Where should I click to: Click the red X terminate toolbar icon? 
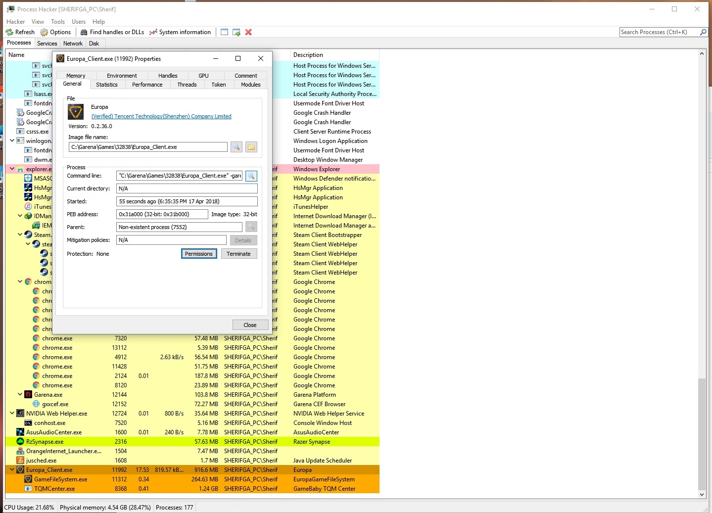[x=248, y=32]
